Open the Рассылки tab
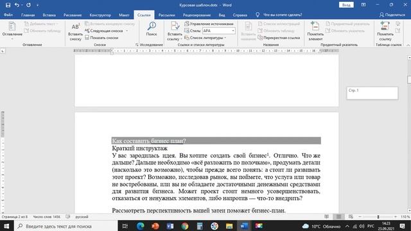The width and height of the screenshot is (411, 231). coord(166,15)
